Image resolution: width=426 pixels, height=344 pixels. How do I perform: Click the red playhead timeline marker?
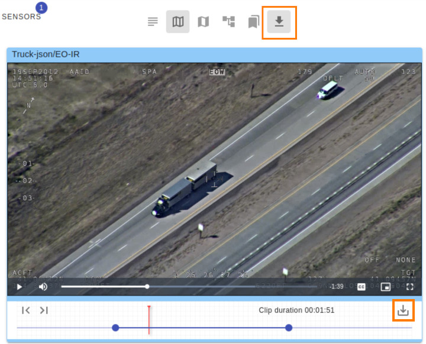(x=149, y=320)
